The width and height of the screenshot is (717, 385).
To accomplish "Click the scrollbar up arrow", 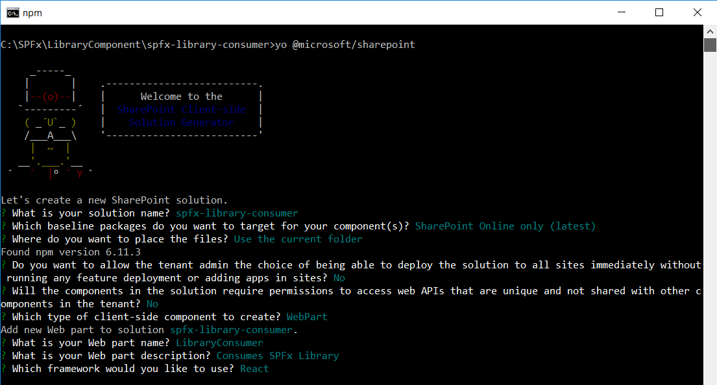I will tap(710, 32).
